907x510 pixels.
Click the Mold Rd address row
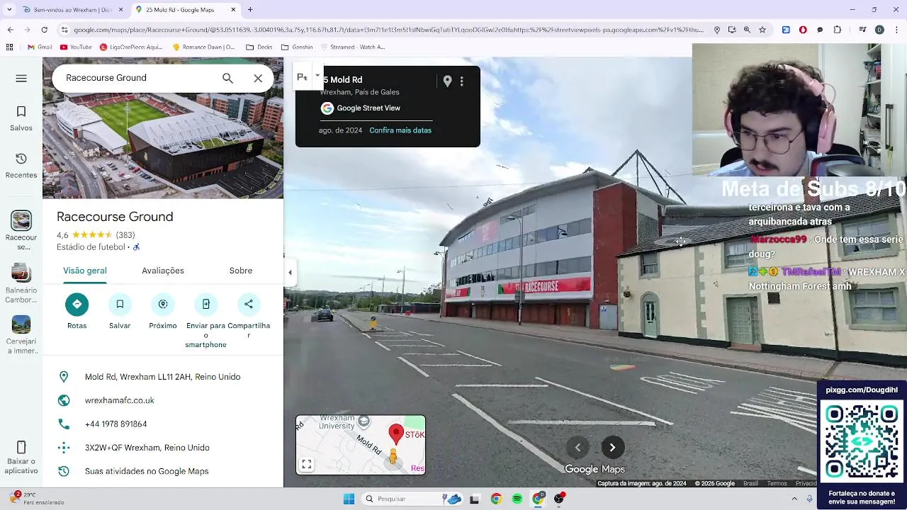pyautogui.click(x=163, y=377)
